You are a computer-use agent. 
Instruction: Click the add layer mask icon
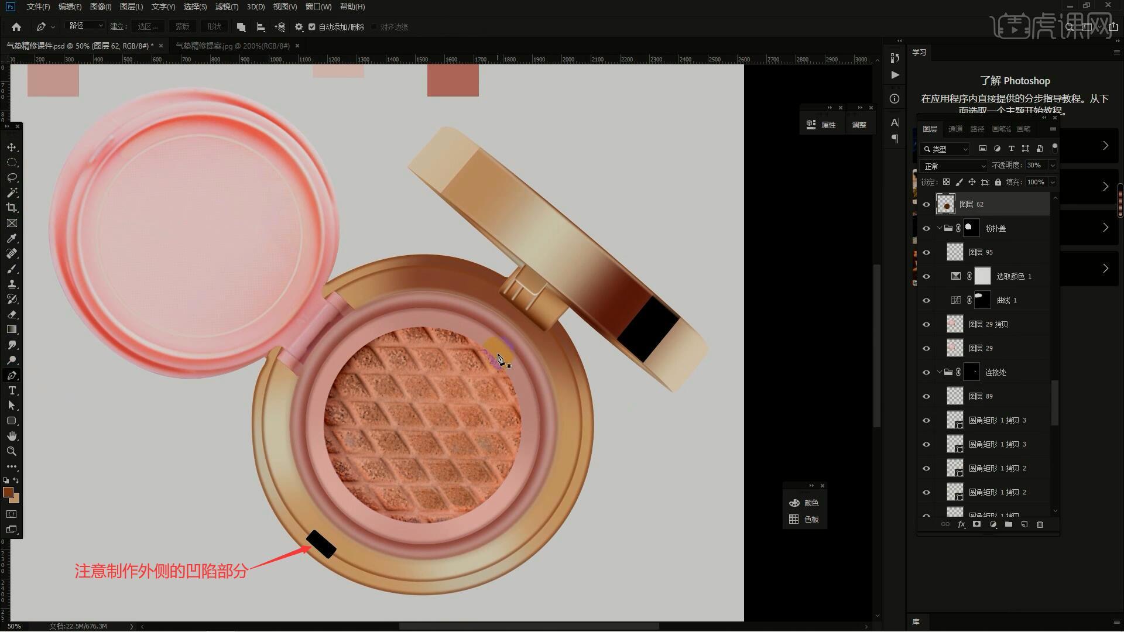(976, 524)
